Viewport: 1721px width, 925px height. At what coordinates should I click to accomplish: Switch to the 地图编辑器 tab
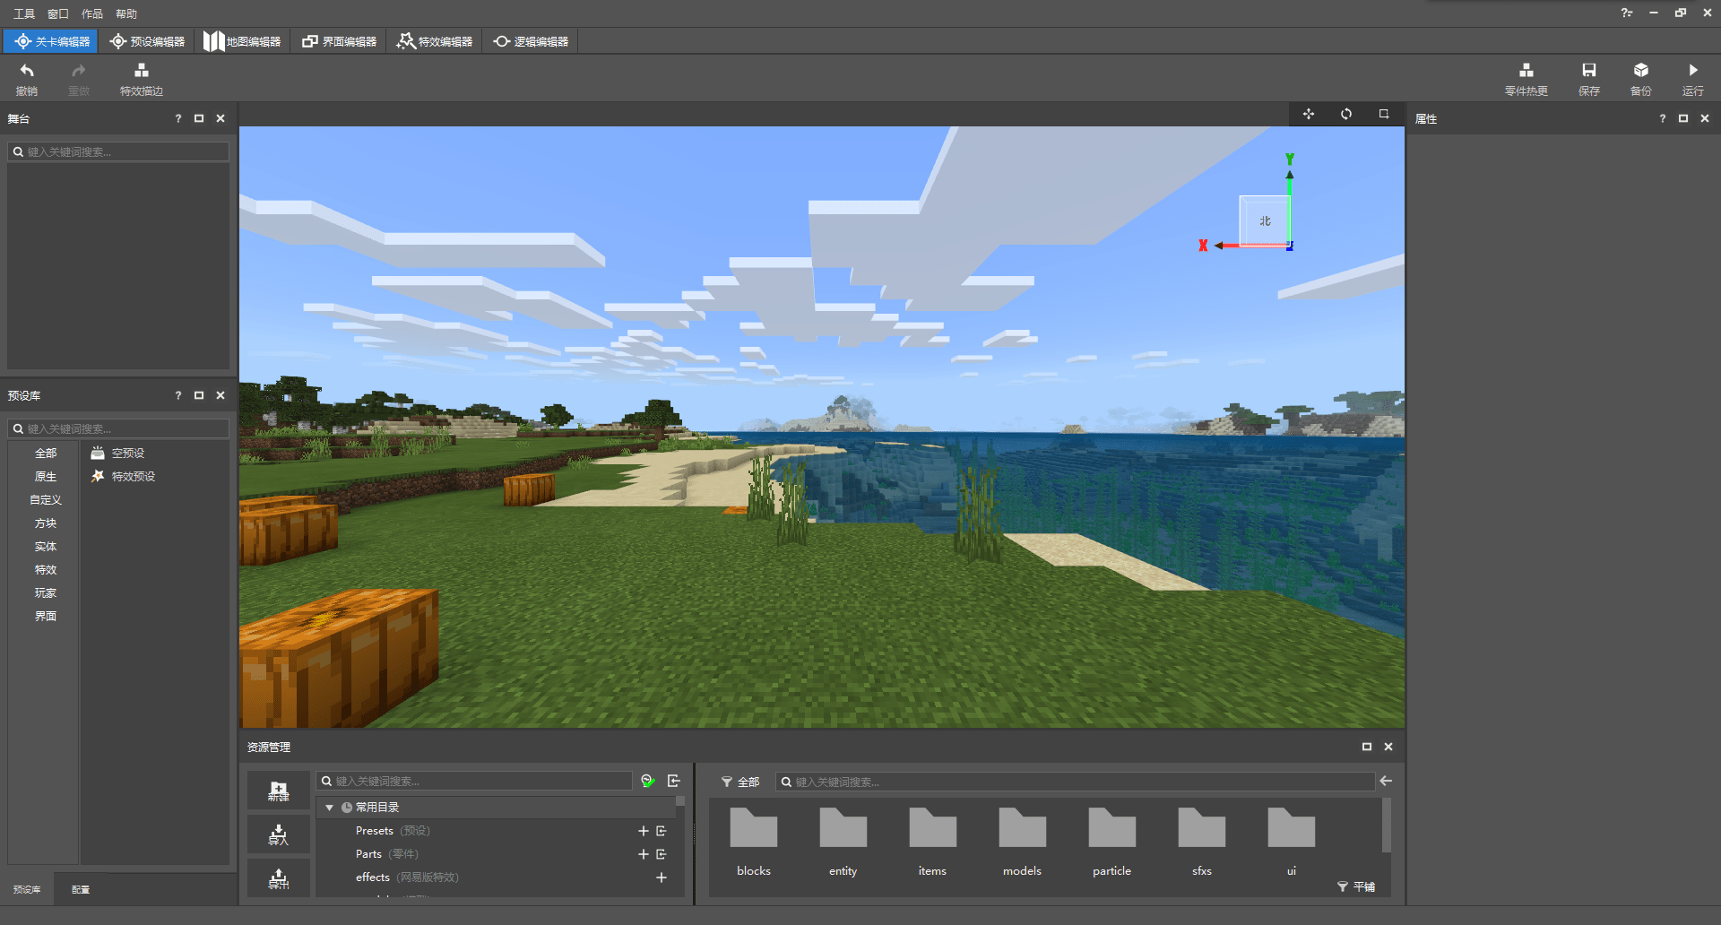click(x=243, y=41)
